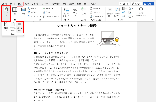Image resolution: width=156 pixels, height=102 pixels.
Task: Click the 3D モデル button
Action: [33, 16]
